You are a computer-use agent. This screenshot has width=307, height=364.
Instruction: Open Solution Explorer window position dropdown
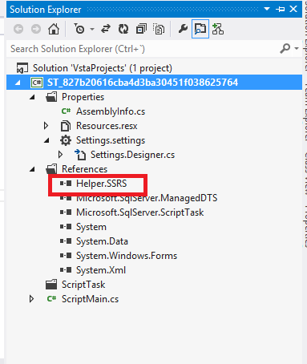click(x=267, y=9)
